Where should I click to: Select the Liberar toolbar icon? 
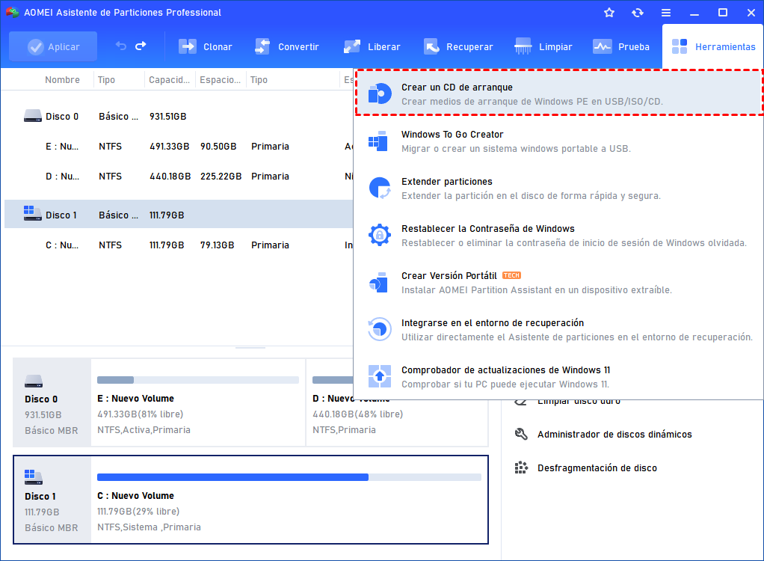coord(352,46)
